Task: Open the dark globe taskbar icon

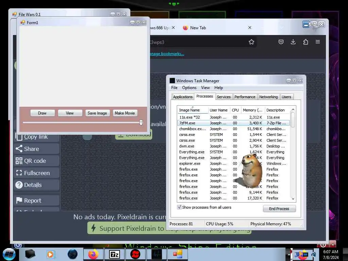Action: tap(72, 254)
